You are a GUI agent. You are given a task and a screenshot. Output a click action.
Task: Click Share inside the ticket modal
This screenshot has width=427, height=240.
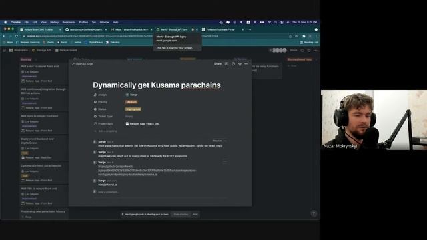[218, 64]
